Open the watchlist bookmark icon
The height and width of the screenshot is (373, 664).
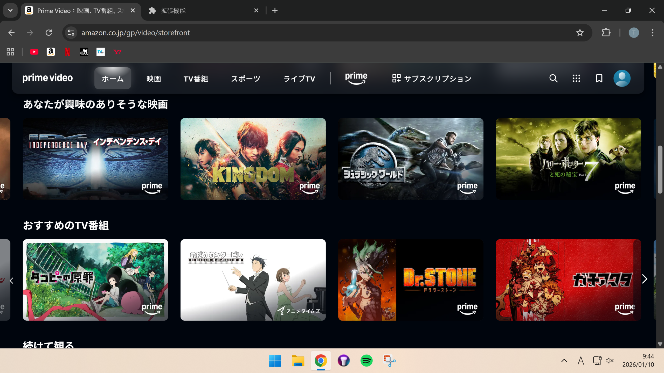click(x=599, y=78)
